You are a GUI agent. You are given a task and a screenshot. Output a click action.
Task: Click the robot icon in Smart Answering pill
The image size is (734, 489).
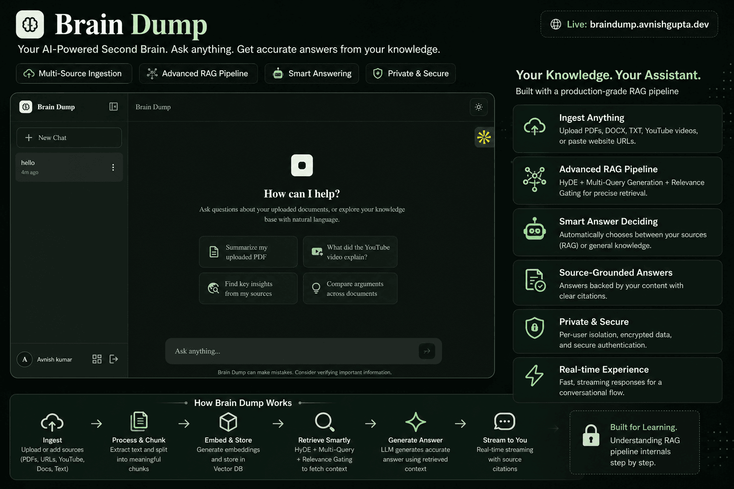pos(278,74)
